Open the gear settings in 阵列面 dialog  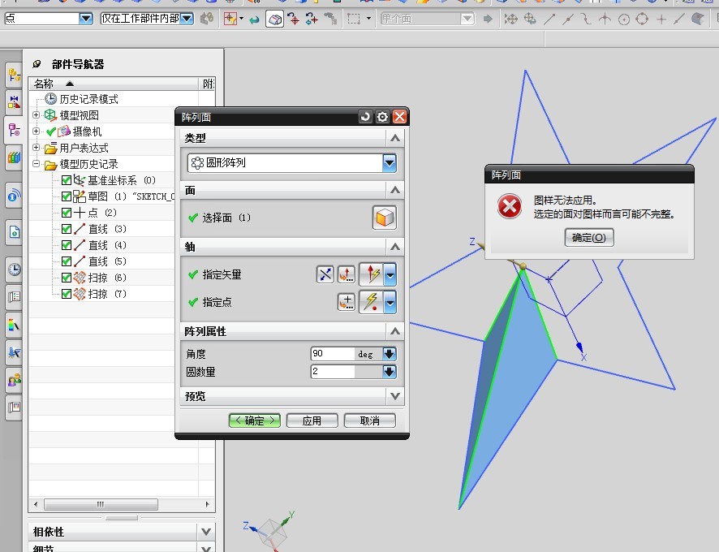click(382, 117)
